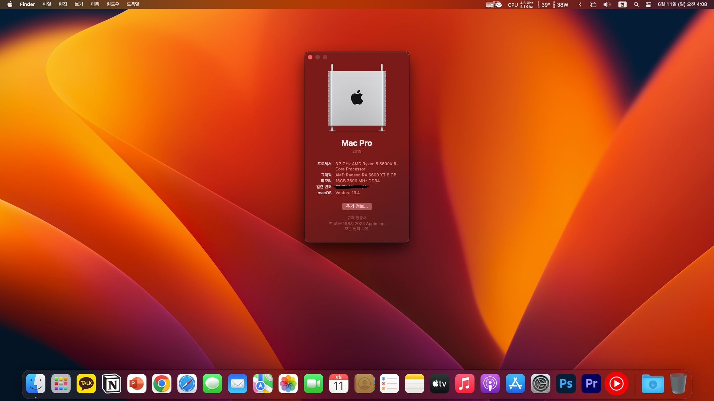Launch Photoshop from the Dock

(x=566, y=384)
